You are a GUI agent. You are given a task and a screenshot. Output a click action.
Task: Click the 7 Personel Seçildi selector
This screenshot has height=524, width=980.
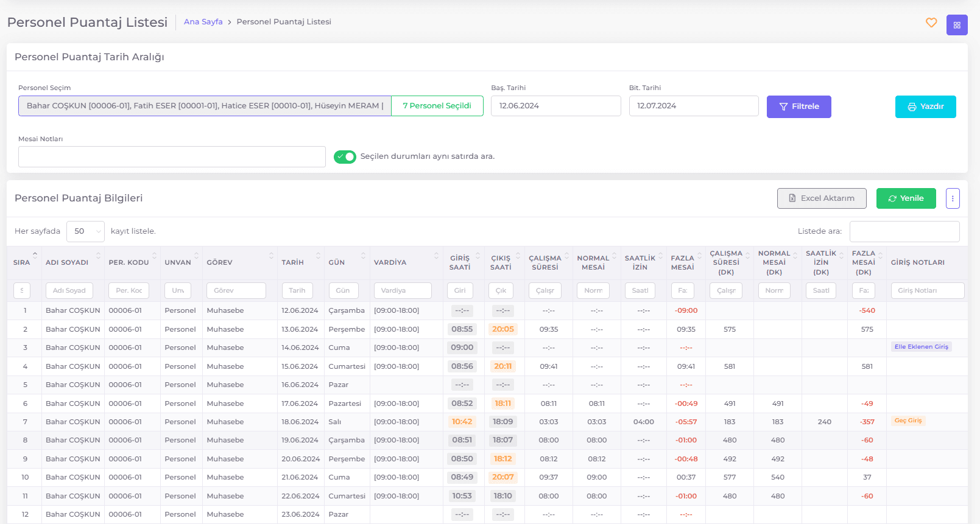coord(437,106)
